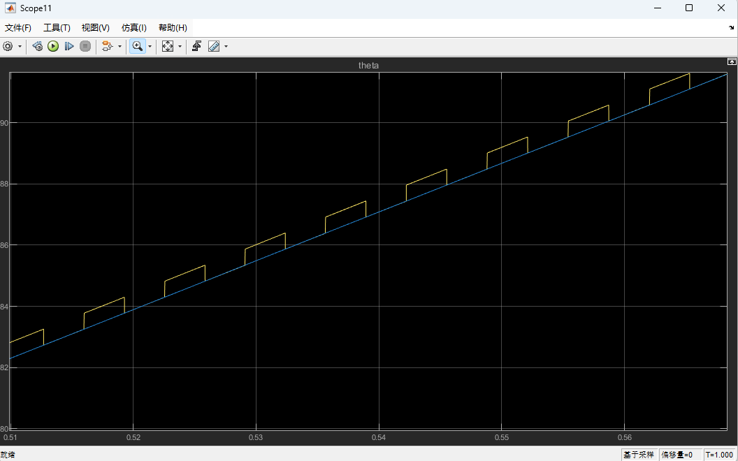Run the simulation with green play button
Viewport: 738px width, 461px height.
click(x=53, y=46)
